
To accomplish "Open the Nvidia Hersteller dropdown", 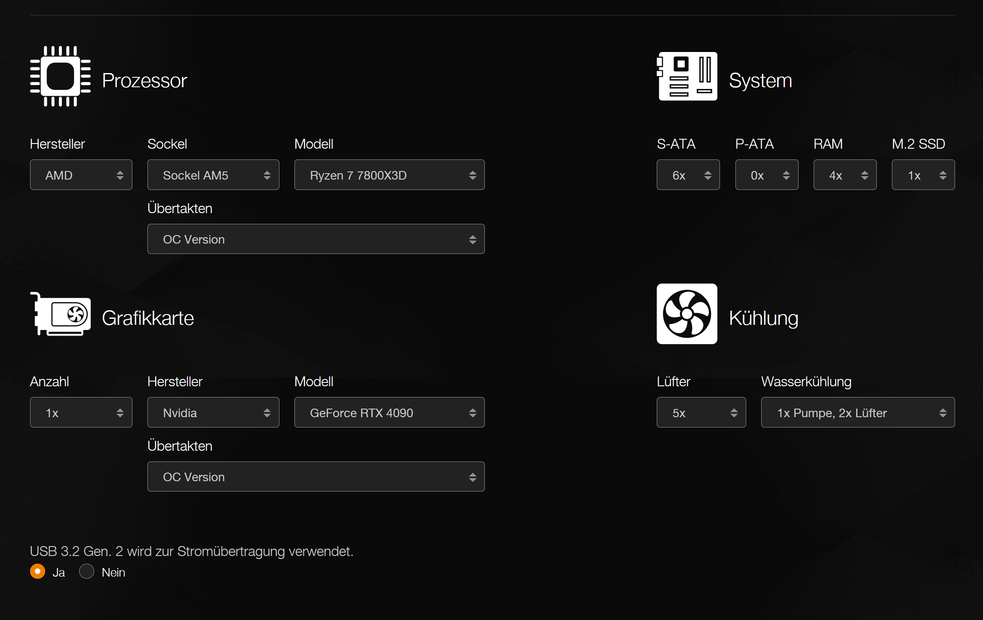I will tap(213, 412).
